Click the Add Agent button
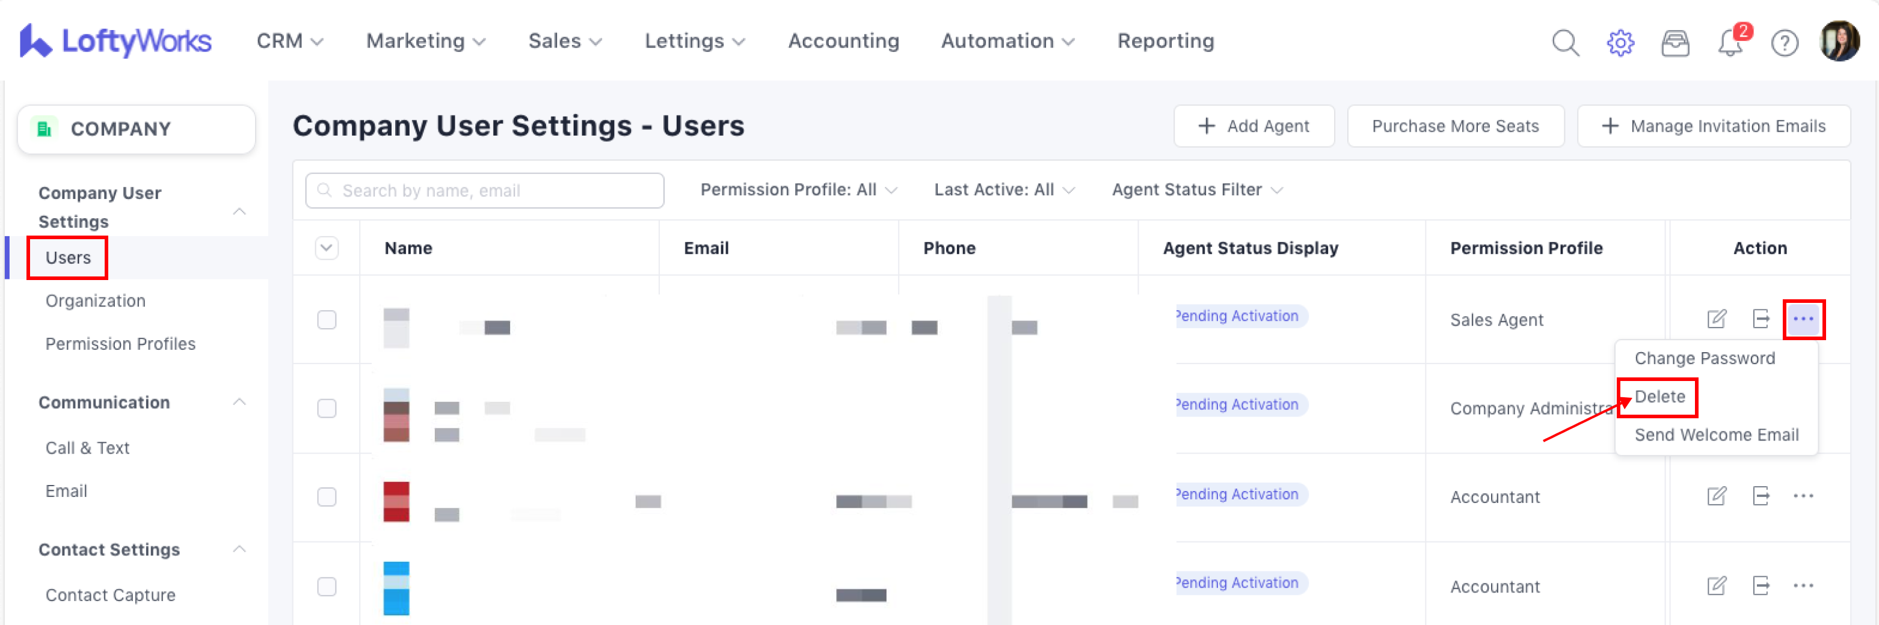1879x625 pixels. click(1253, 126)
